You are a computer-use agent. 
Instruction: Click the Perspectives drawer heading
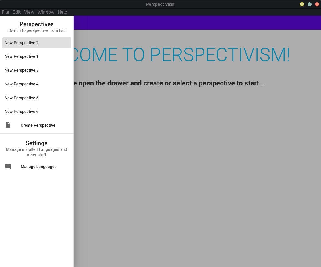37,24
